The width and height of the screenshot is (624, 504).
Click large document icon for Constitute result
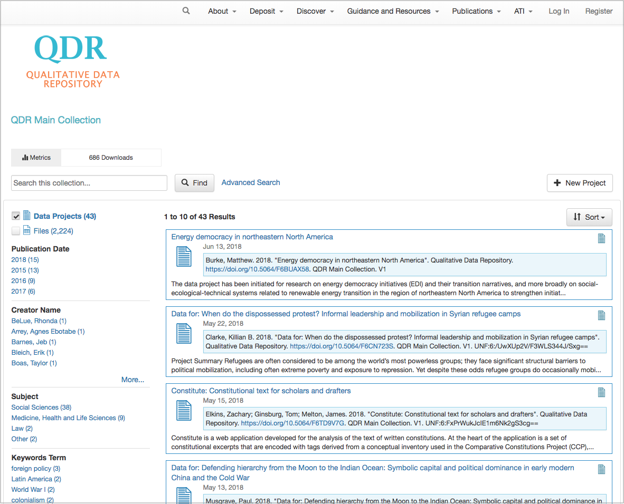184,411
